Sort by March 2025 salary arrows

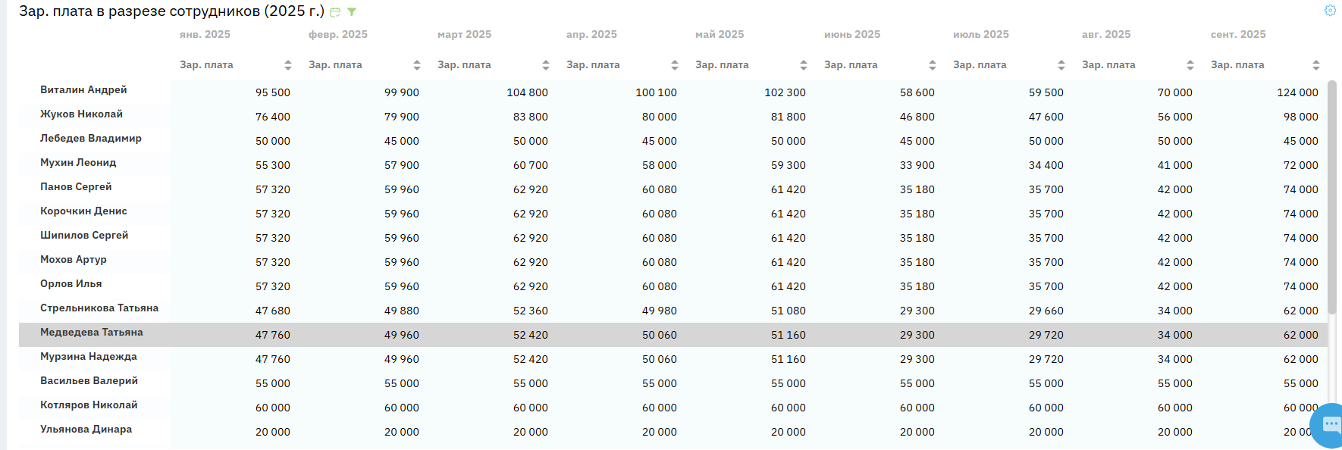tap(546, 65)
